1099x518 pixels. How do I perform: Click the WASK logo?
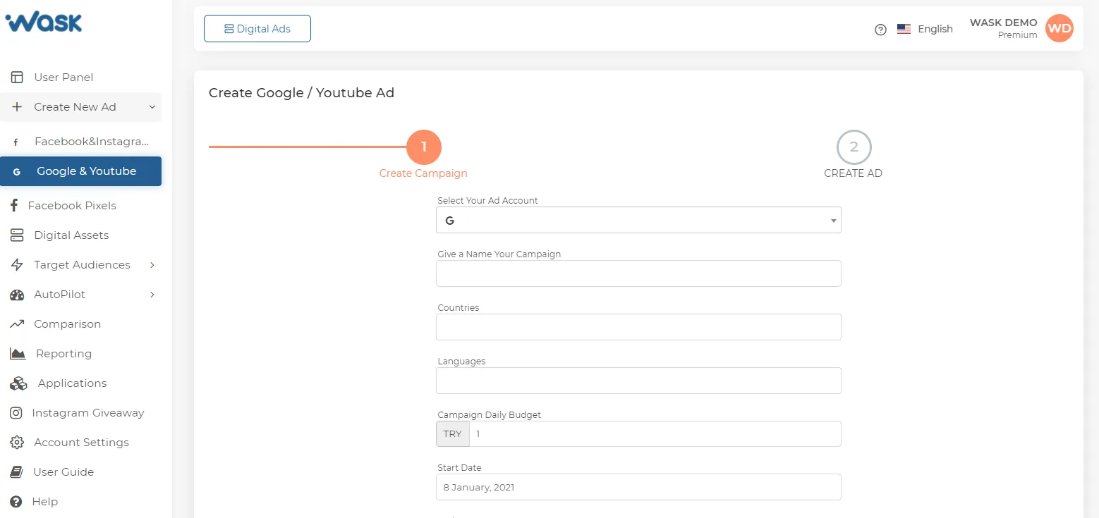(44, 22)
